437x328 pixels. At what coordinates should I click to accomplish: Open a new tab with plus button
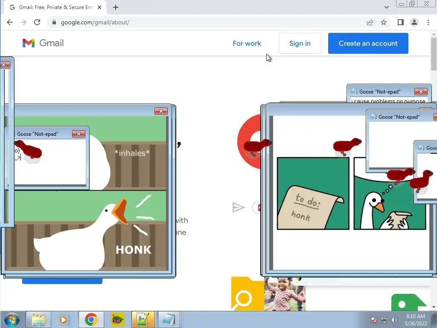coord(116,7)
